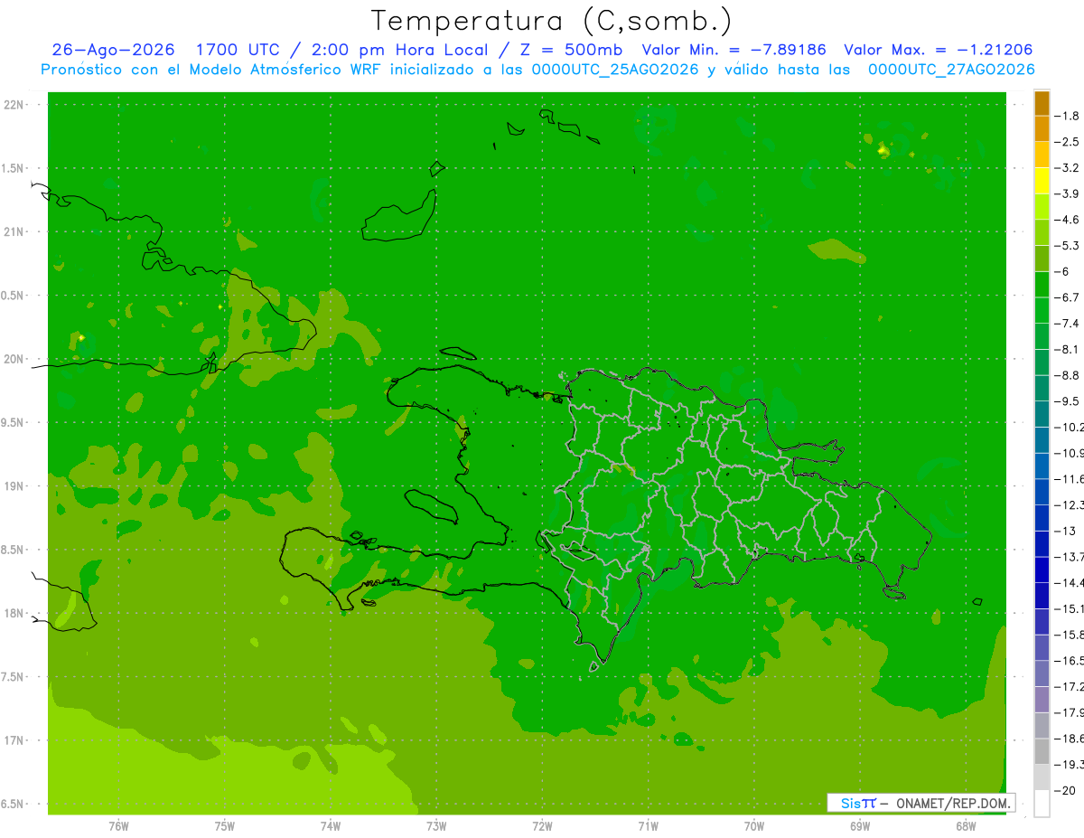Click the "-6" colorbar value
The height and width of the screenshot is (838, 1084).
pos(1063,271)
